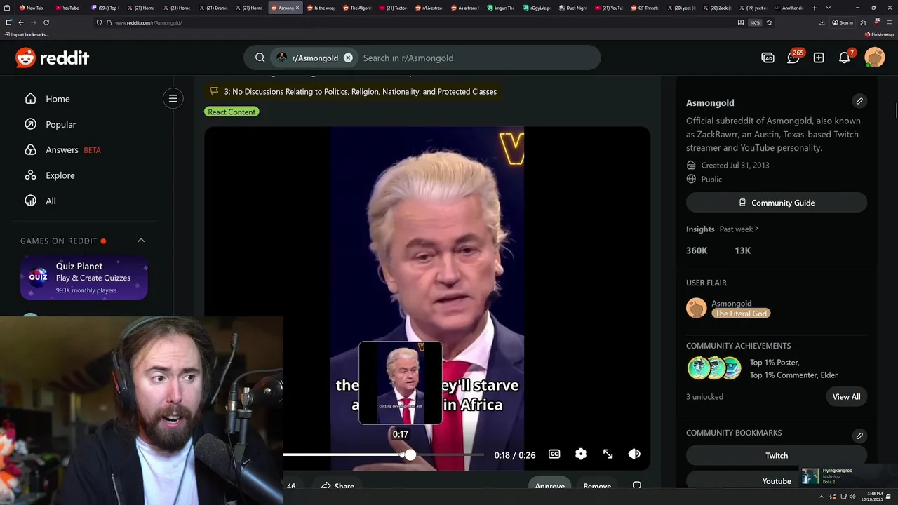Open video settings gear
The image size is (898, 505).
point(581,454)
